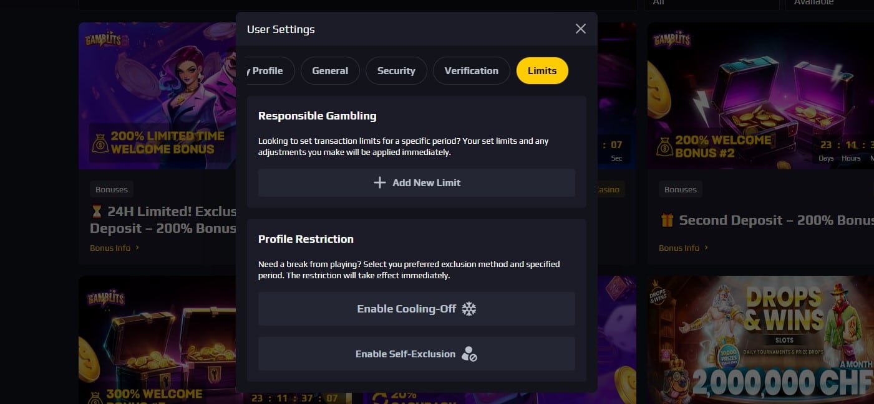Go to the Verification tab

tap(471, 71)
